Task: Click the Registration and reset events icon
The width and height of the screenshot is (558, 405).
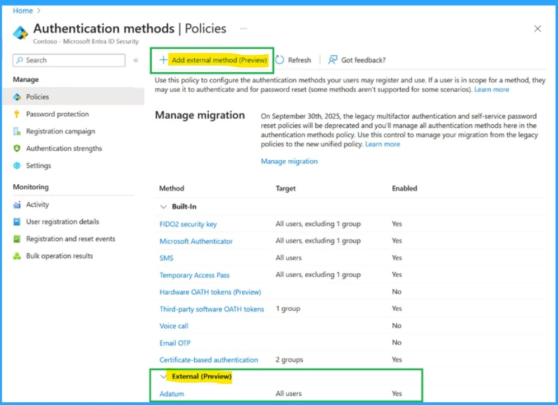Action: (17, 239)
